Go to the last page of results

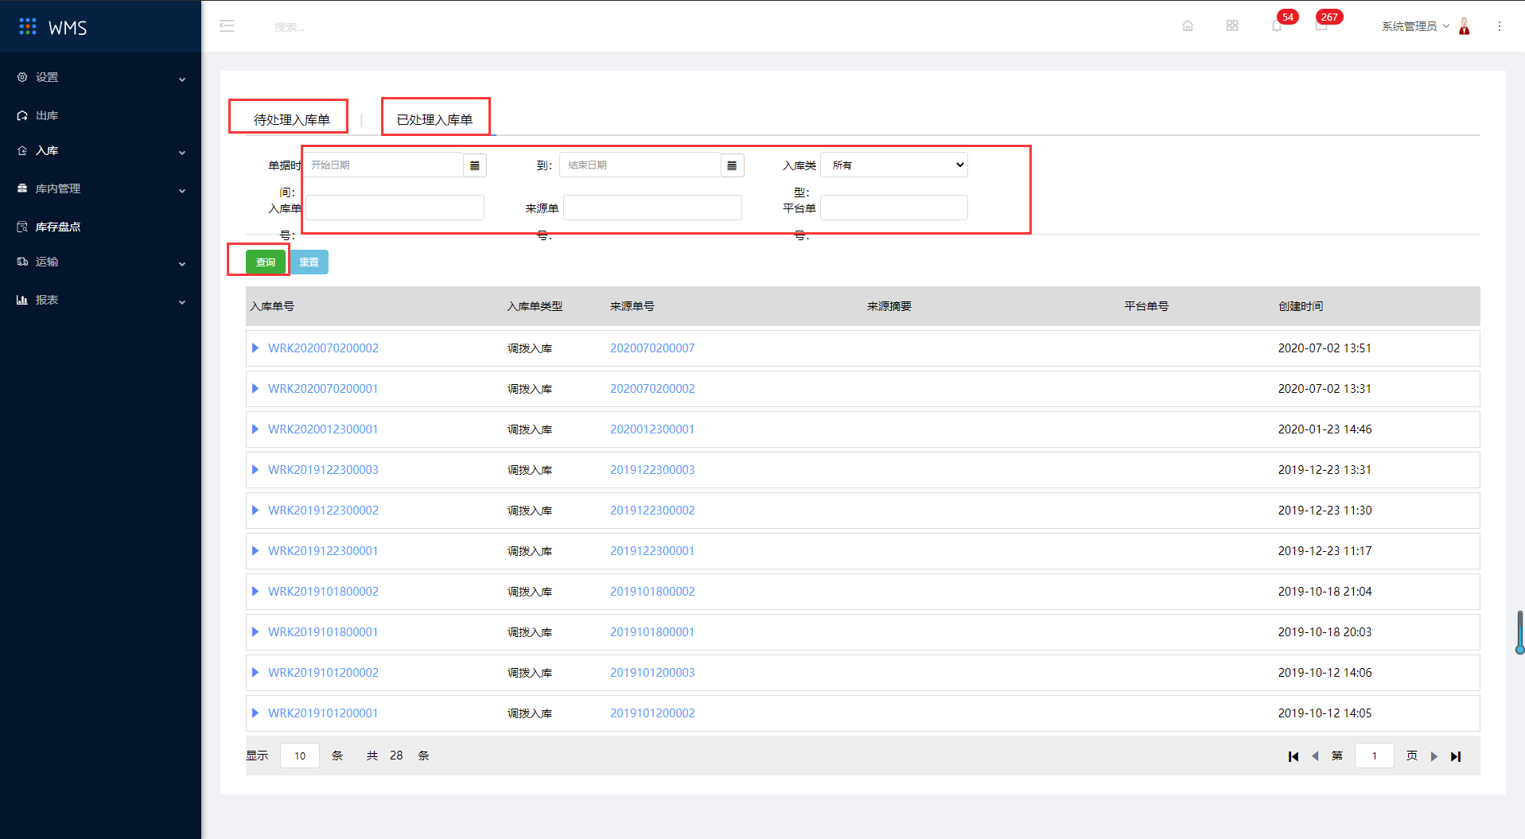[x=1456, y=756]
